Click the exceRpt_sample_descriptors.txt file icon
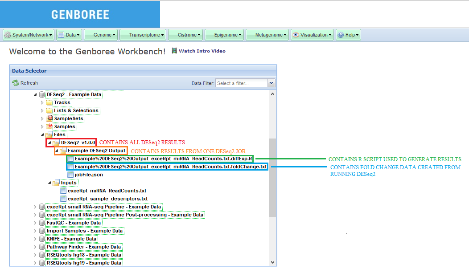This screenshot has width=469, height=277. [63, 199]
